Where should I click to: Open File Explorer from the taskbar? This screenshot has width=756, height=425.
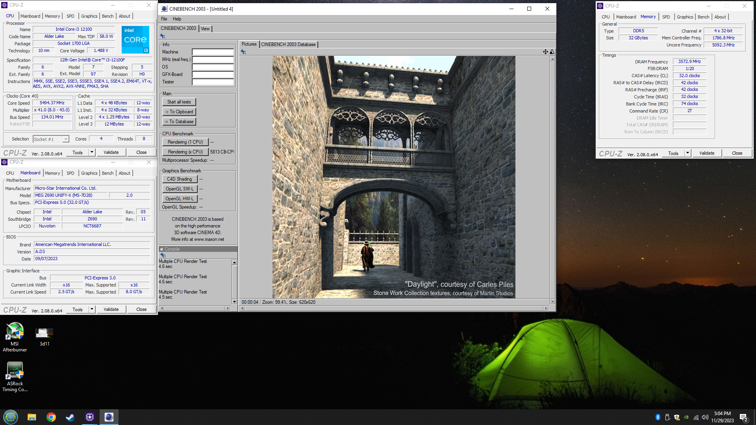coord(32,417)
